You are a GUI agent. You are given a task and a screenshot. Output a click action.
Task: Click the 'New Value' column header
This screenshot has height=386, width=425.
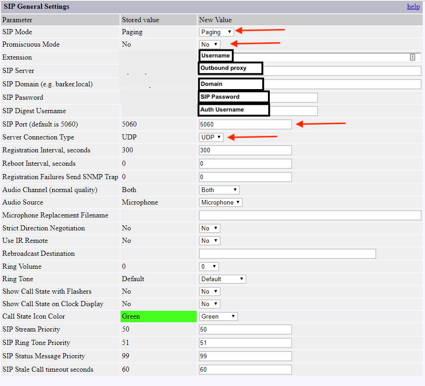(215, 20)
